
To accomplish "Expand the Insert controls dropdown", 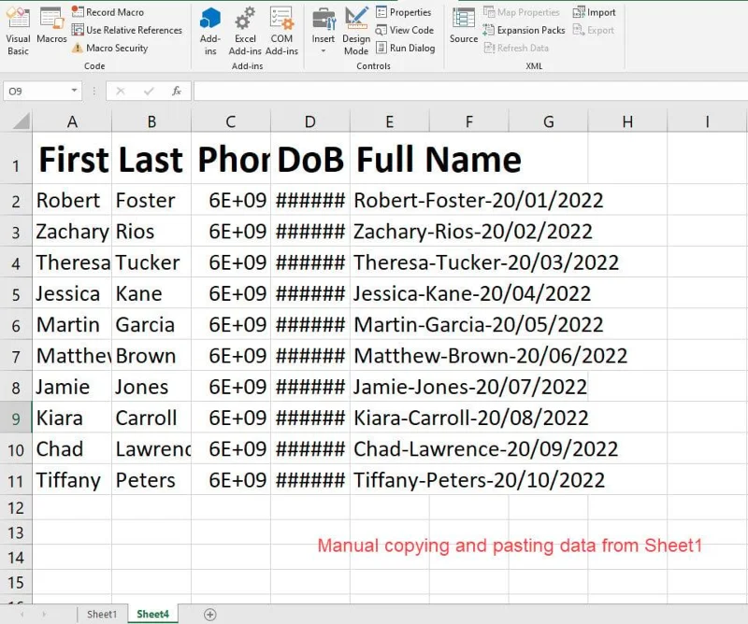I will (324, 50).
